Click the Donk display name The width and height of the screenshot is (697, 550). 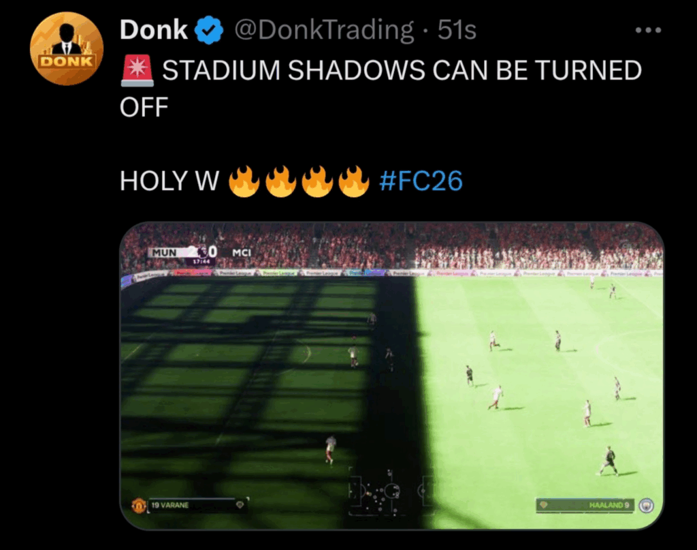coord(153,30)
